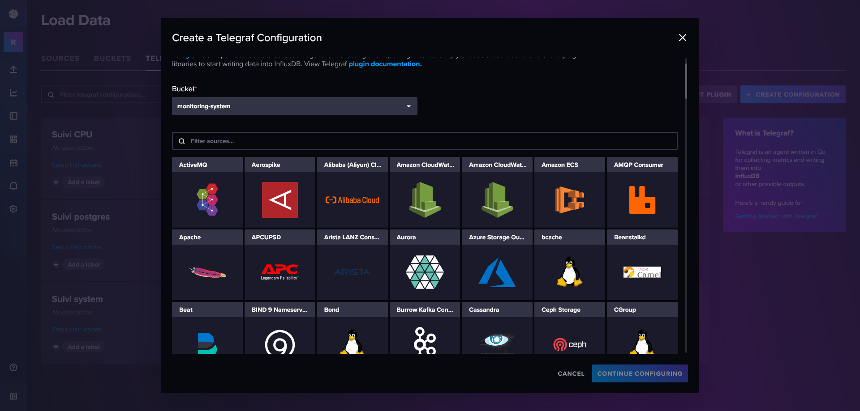Select the Beanstalkd plugin tile
Viewport: 860px width, 411px height.
(x=642, y=272)
